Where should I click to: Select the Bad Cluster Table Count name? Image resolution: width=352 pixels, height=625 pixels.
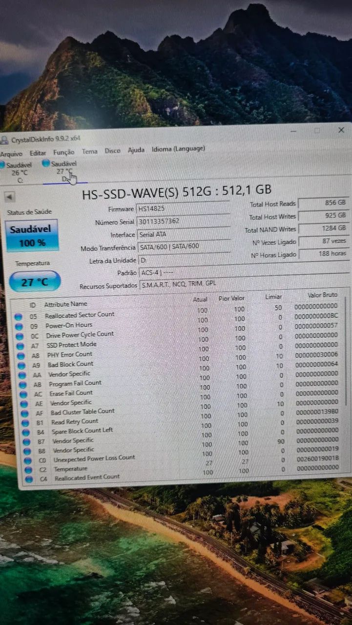tap(83, 412)
